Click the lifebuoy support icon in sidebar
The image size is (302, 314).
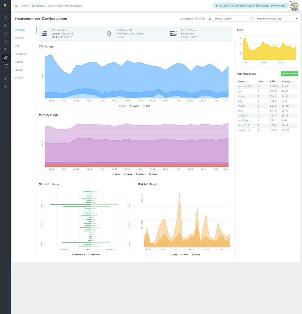pos(5,50)
